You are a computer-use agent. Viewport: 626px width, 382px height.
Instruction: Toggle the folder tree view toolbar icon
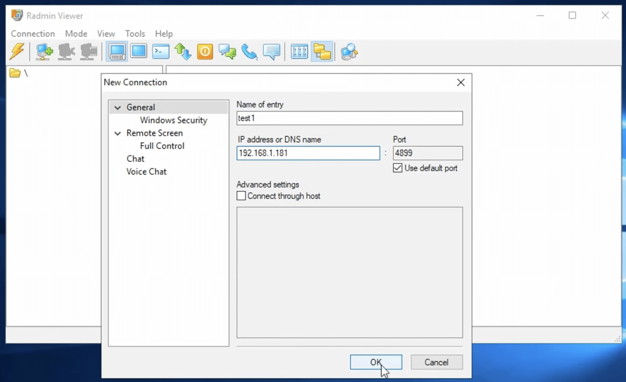pyautogui.click(x=322, y=52)
